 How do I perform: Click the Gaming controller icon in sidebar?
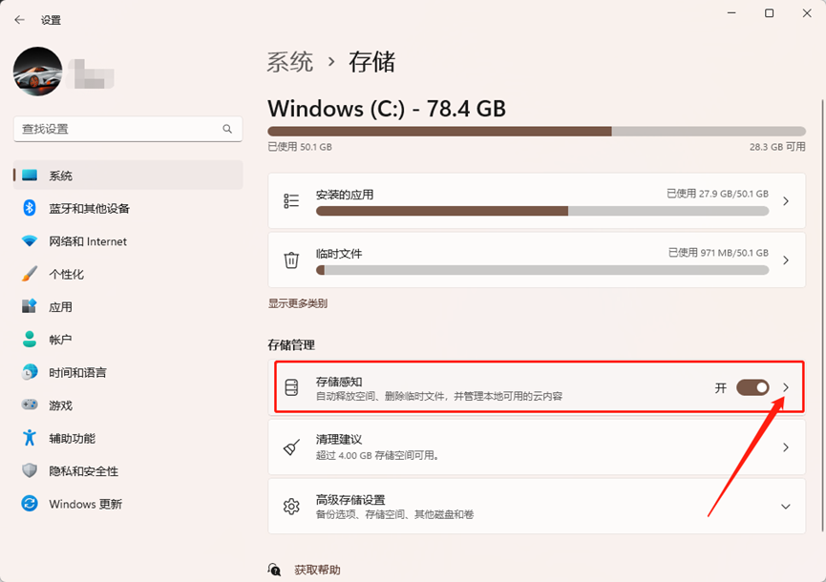coord(30,405)
